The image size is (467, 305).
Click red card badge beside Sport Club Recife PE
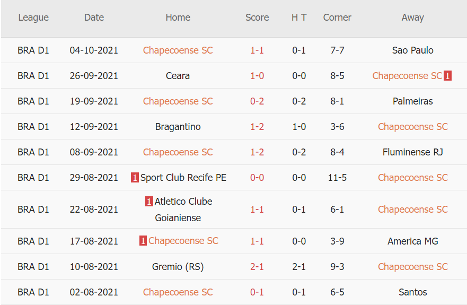pyautogui.click(x=135, y=178)
